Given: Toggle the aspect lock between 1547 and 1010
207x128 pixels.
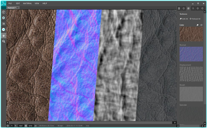Looking at the screenshot, I should (x=26, y=126).
